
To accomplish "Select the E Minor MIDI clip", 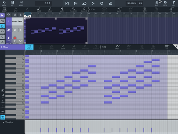I will (56, 31).
